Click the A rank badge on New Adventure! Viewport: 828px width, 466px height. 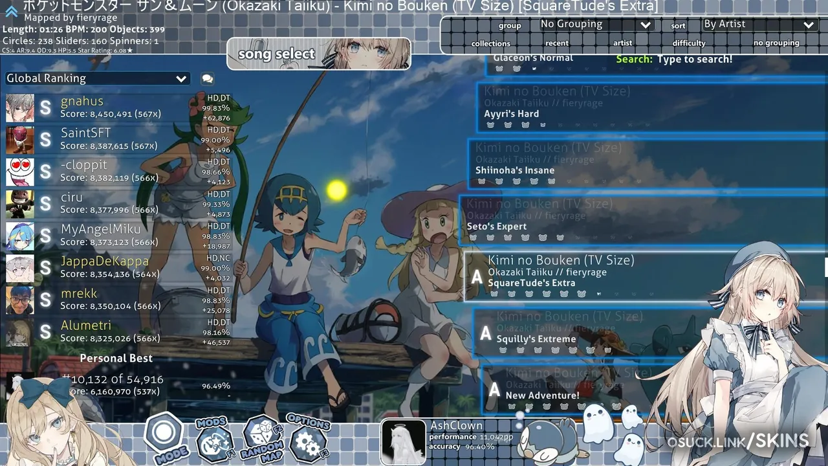pyautogui.click(x=494, y=390)
